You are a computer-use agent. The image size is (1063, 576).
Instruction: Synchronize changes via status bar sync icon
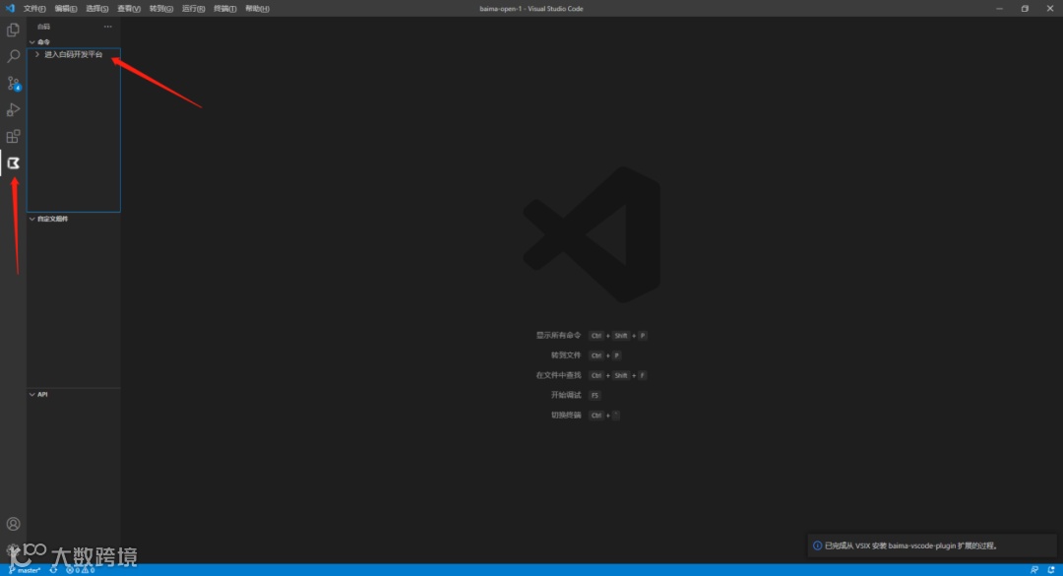53,570
